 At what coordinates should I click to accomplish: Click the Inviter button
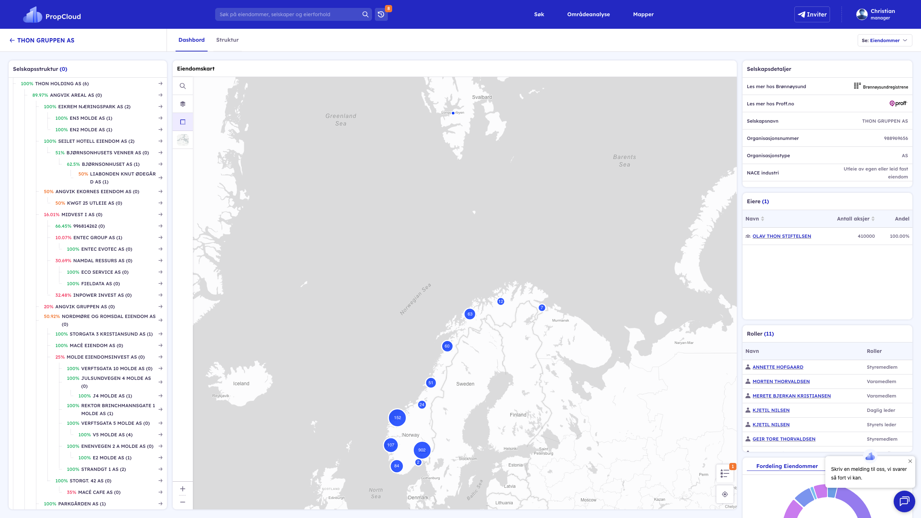click(812, 14)
